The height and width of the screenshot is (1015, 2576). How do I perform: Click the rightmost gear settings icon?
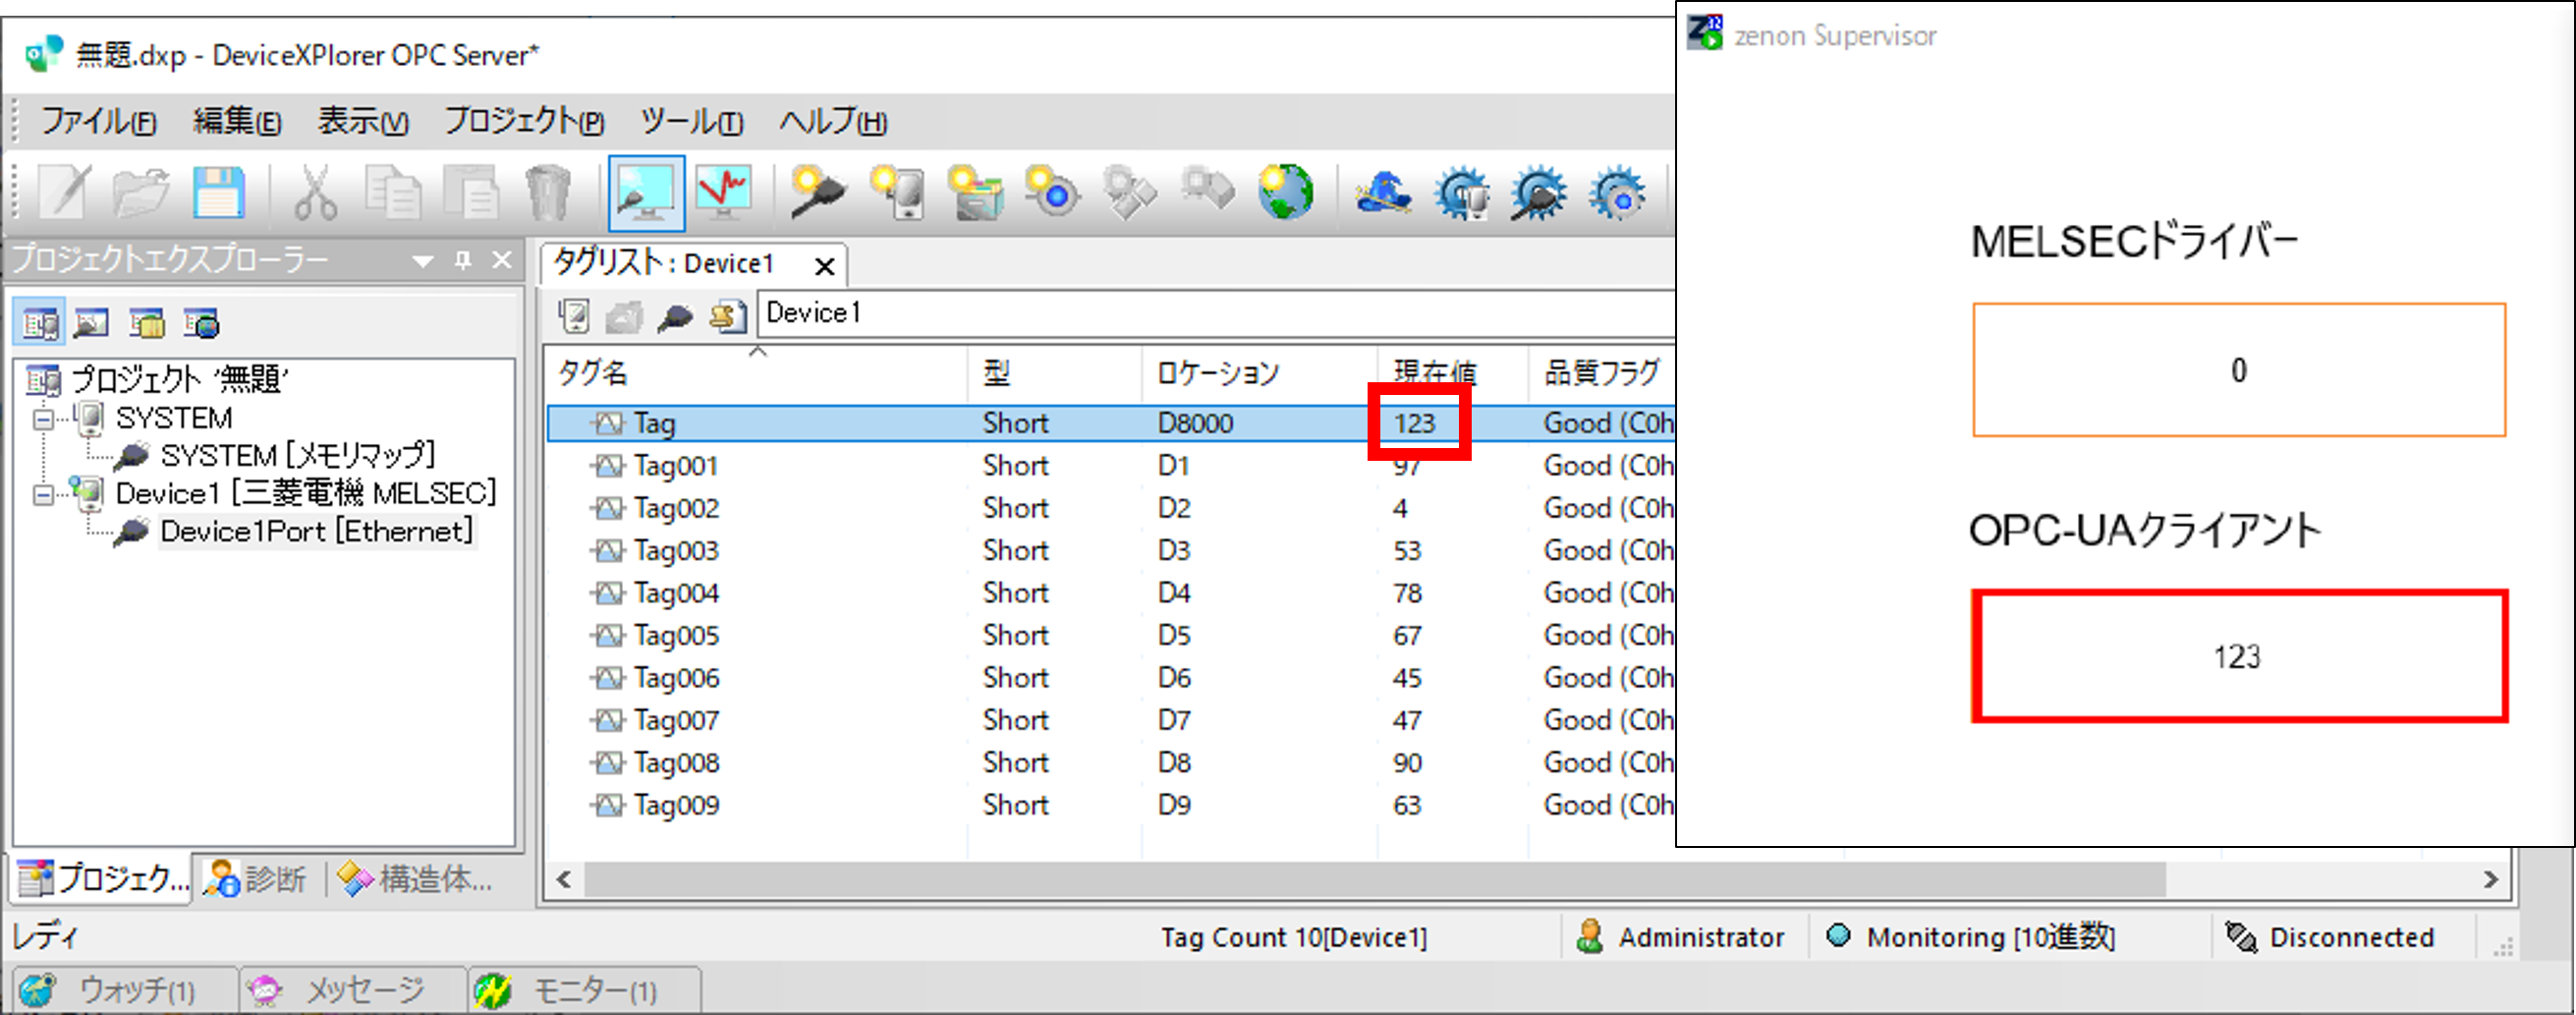click(1617, 192)
